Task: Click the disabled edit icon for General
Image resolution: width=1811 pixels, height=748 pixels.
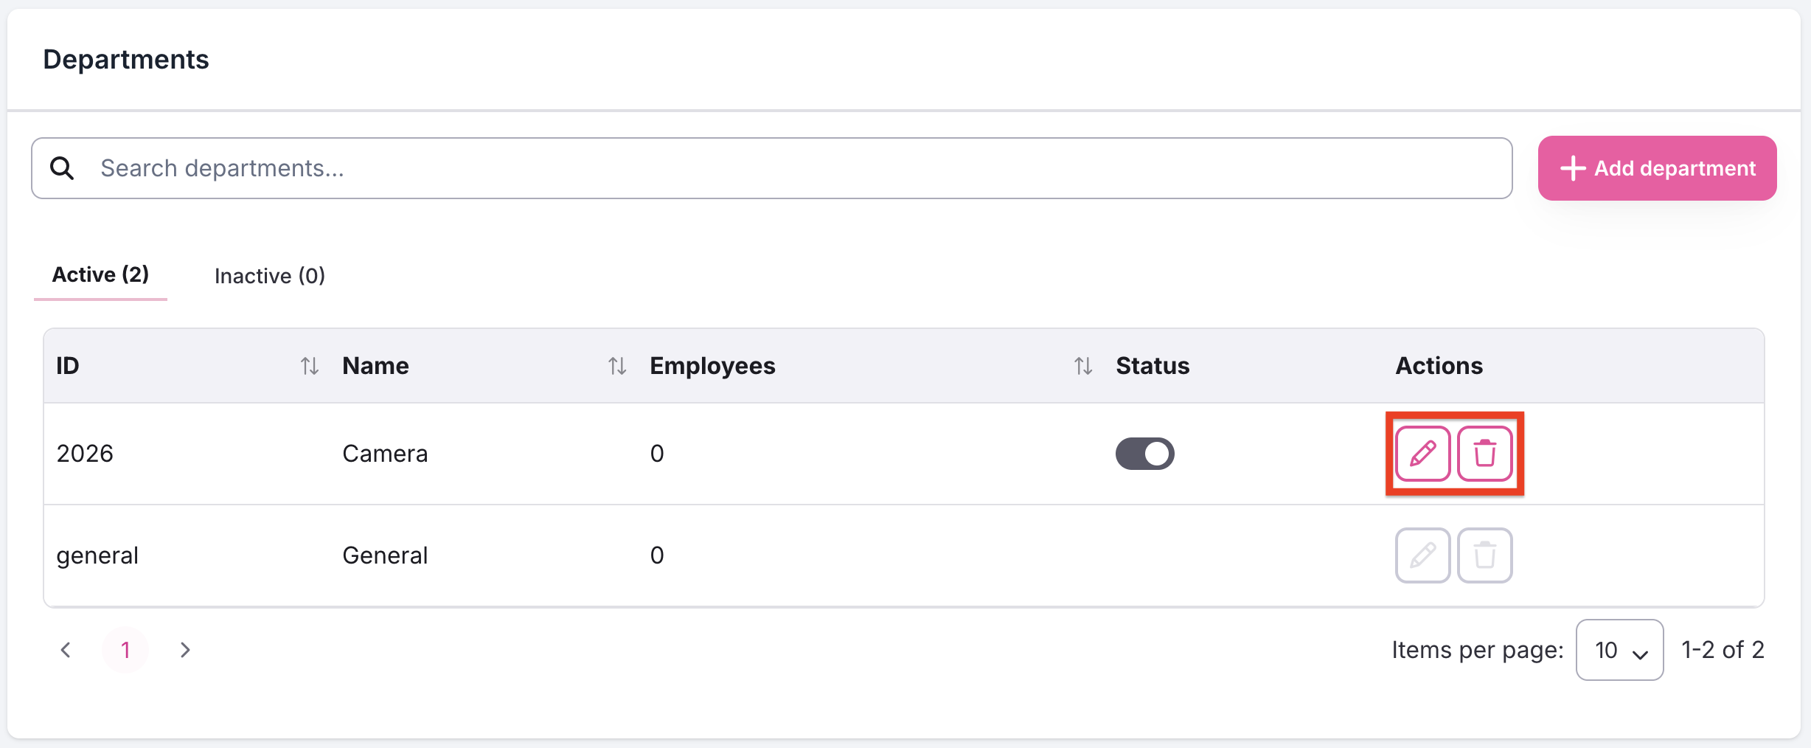Action: click(x=1422, y=555)
